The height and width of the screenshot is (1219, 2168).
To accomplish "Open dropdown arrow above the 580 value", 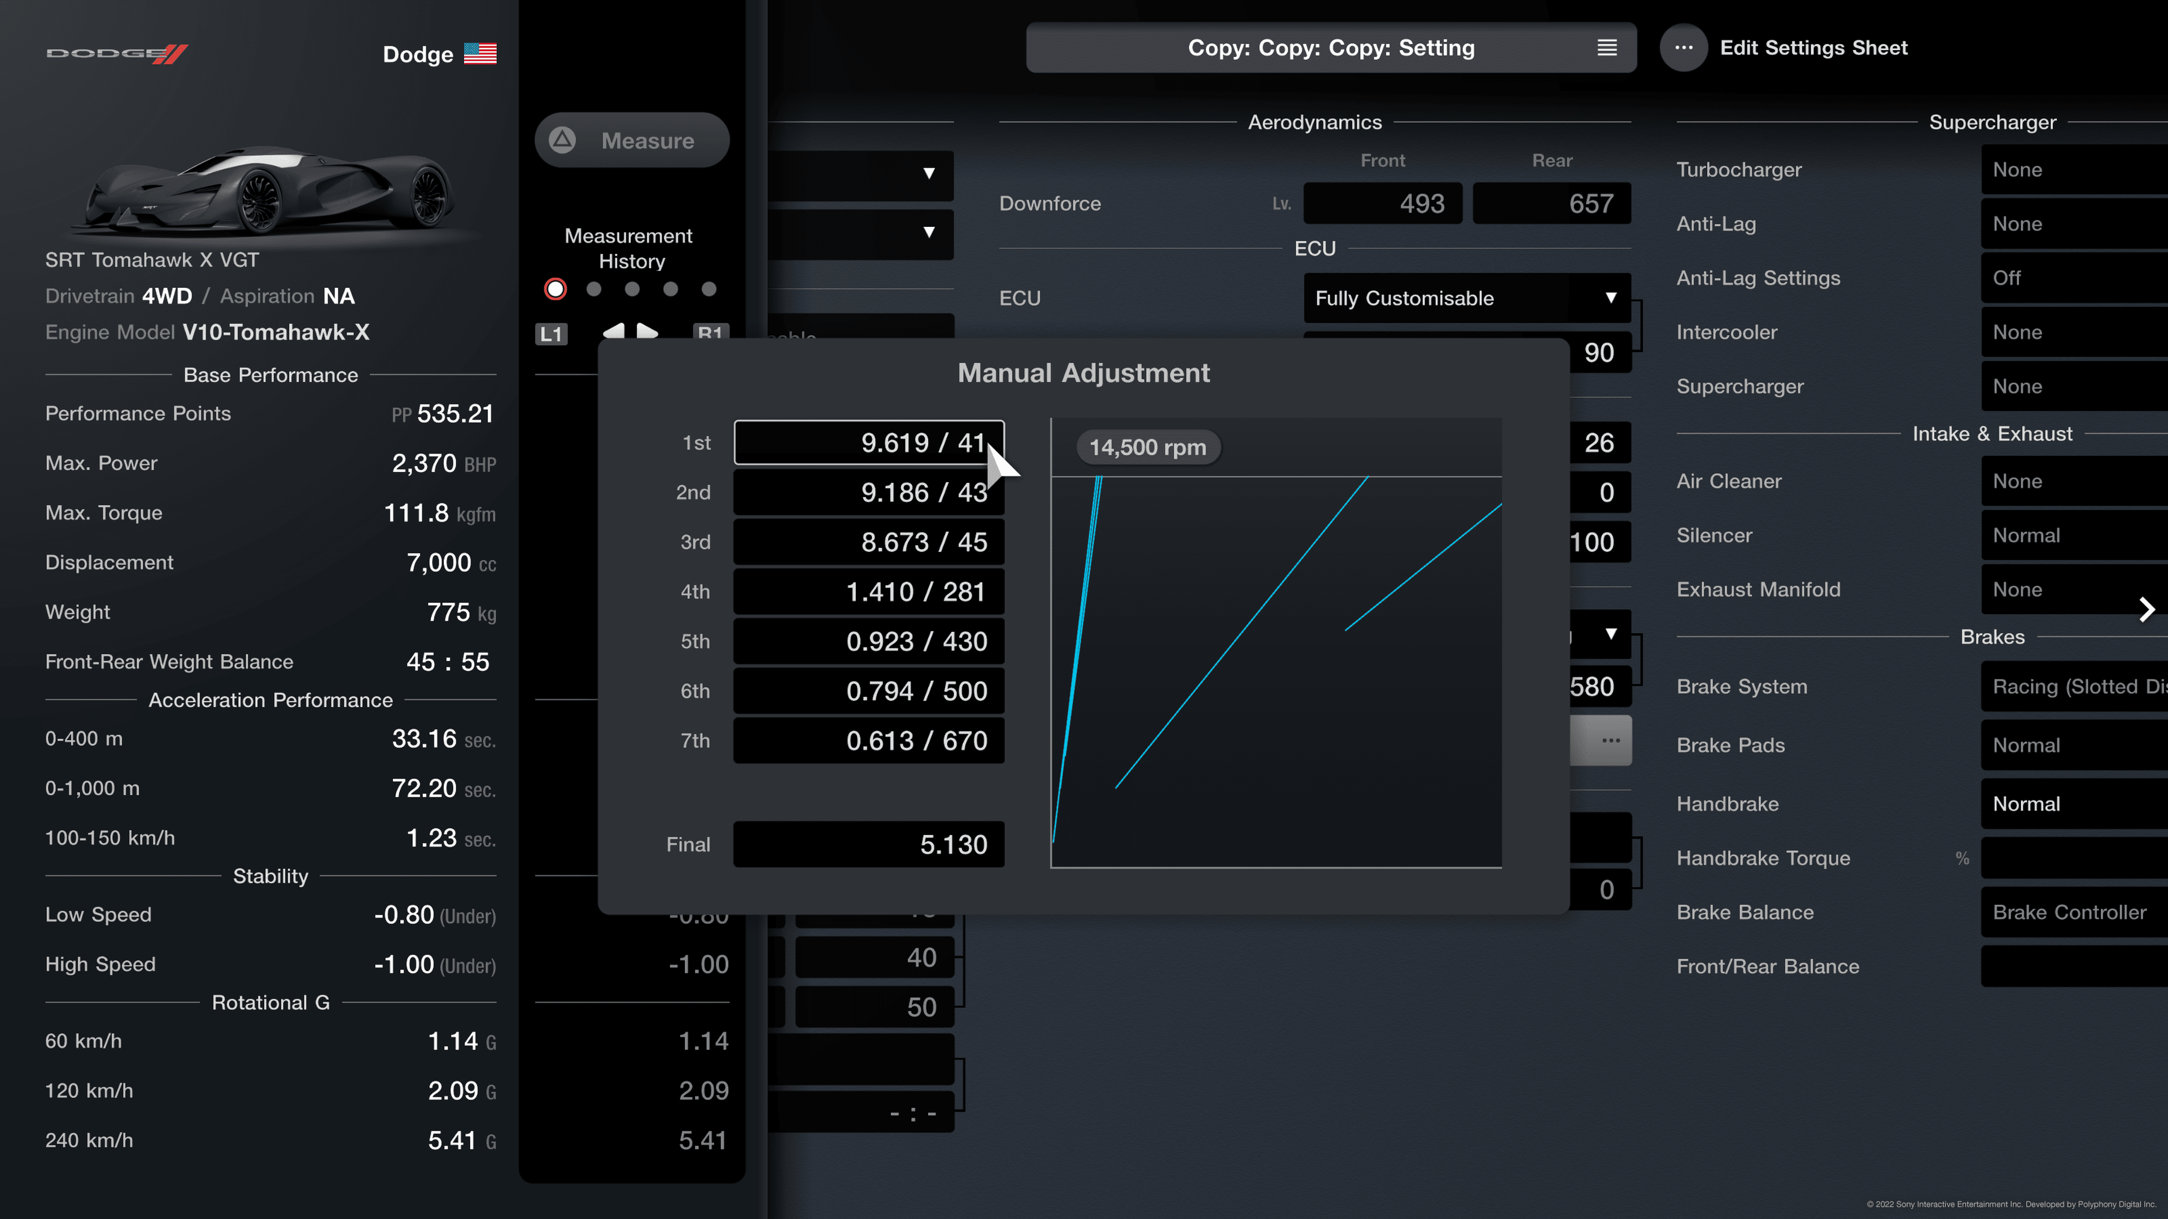I will pos(1611,633).
